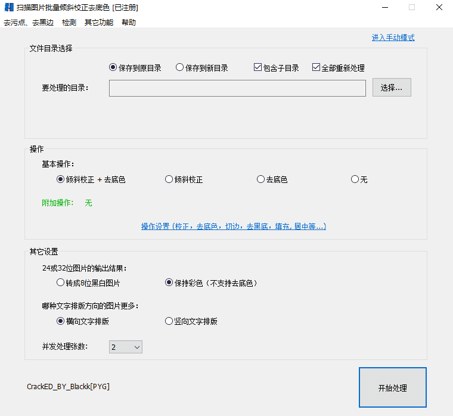Viewport: 453px width, 416px height.
Task: Select the 无 basic operation option
Action: [355, 179]
